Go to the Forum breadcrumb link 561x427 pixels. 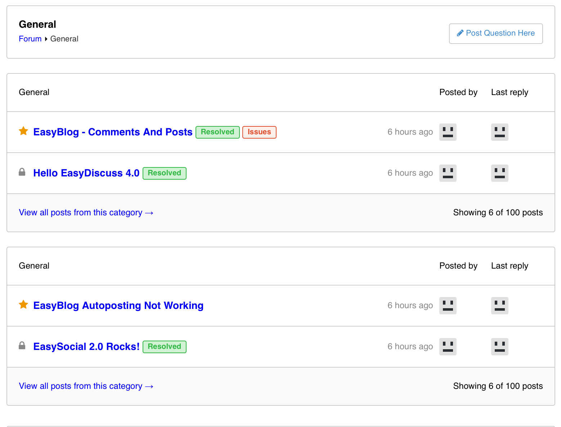(30, 39)
